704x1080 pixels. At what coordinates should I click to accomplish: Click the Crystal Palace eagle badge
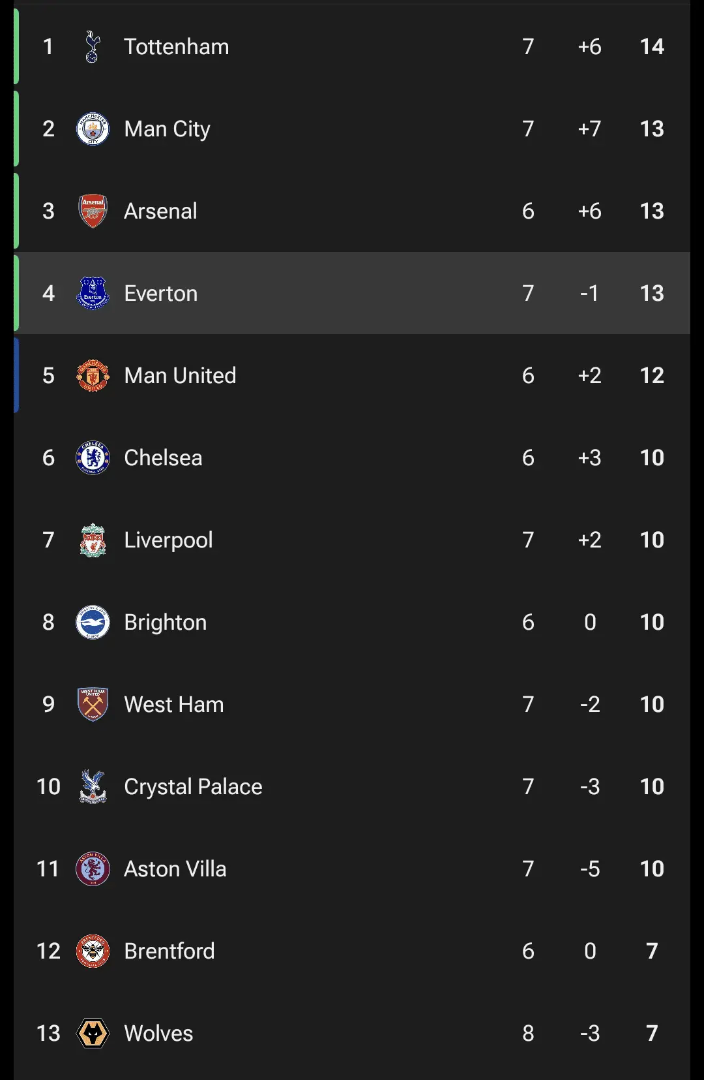tap(93, 787)
